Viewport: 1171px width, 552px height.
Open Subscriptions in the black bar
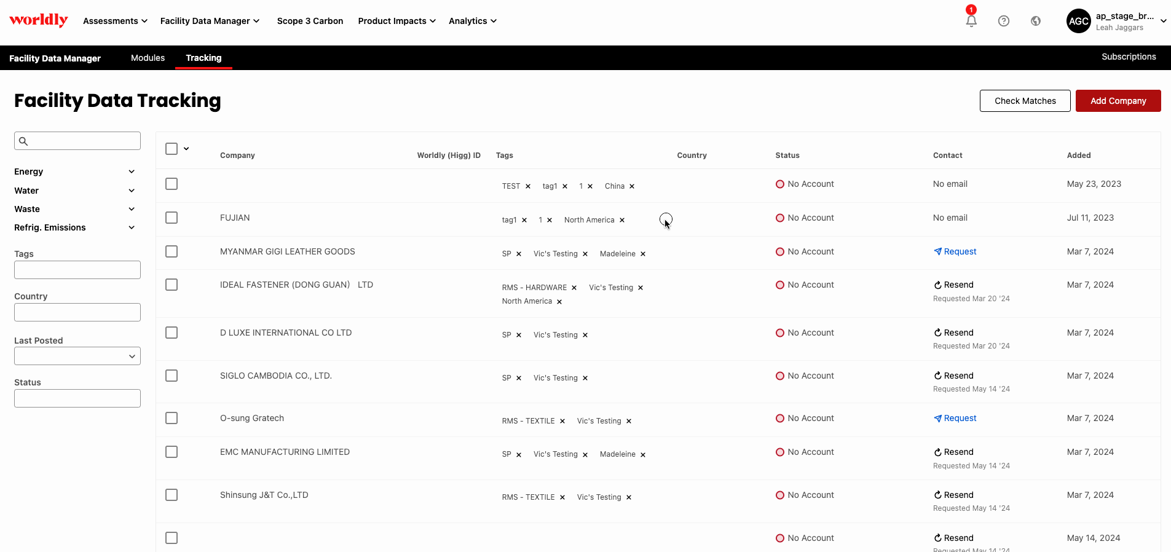[1129, 57]
